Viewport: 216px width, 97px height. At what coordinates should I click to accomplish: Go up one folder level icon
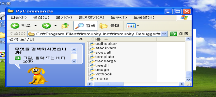(x=65, y=26)
